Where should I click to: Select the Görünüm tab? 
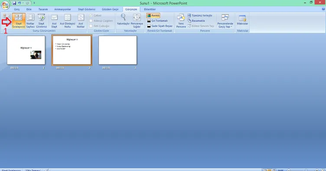point(131,10)
